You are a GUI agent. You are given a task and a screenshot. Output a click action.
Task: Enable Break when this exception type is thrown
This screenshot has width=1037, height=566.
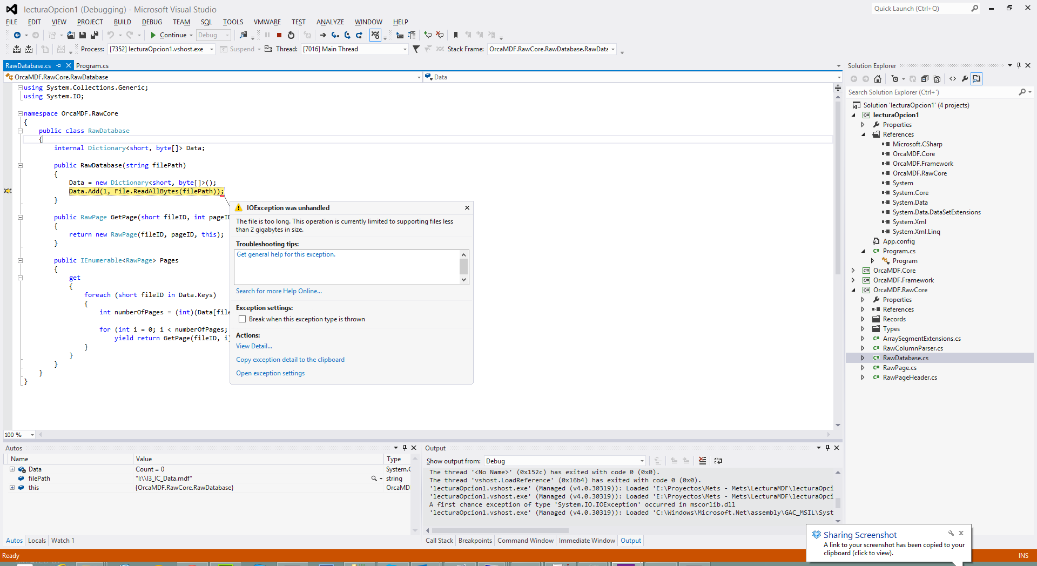click(x=243, y=319)
